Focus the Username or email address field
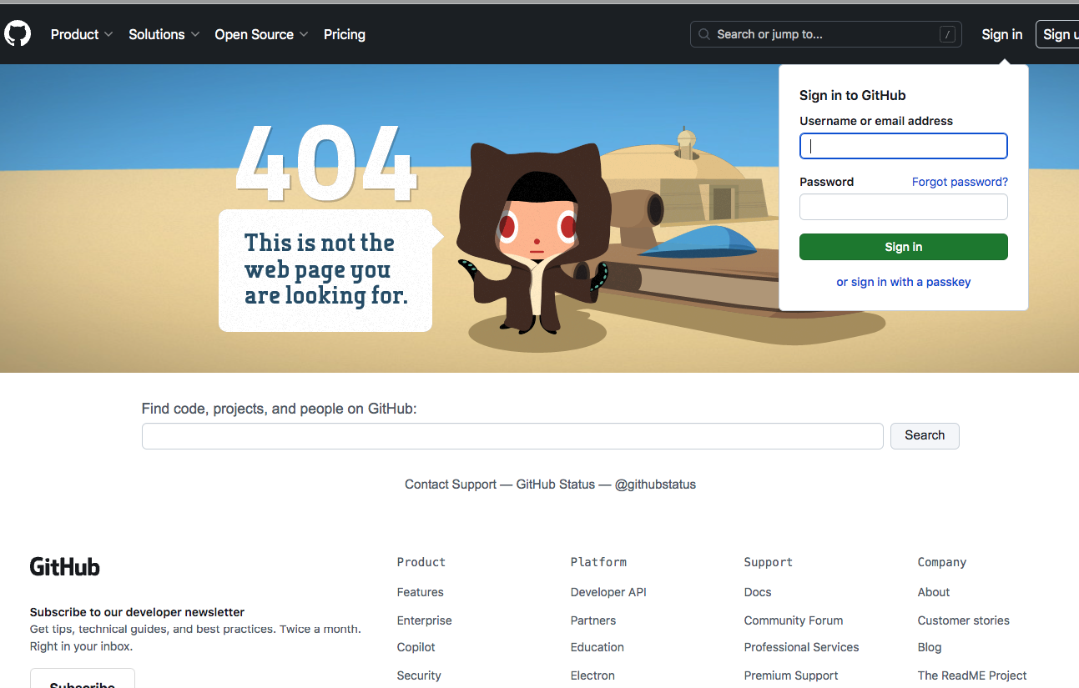1079x688 pixels. tap(904, 146)
